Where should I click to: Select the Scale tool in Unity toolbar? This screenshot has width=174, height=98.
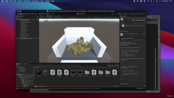(27, 14)
